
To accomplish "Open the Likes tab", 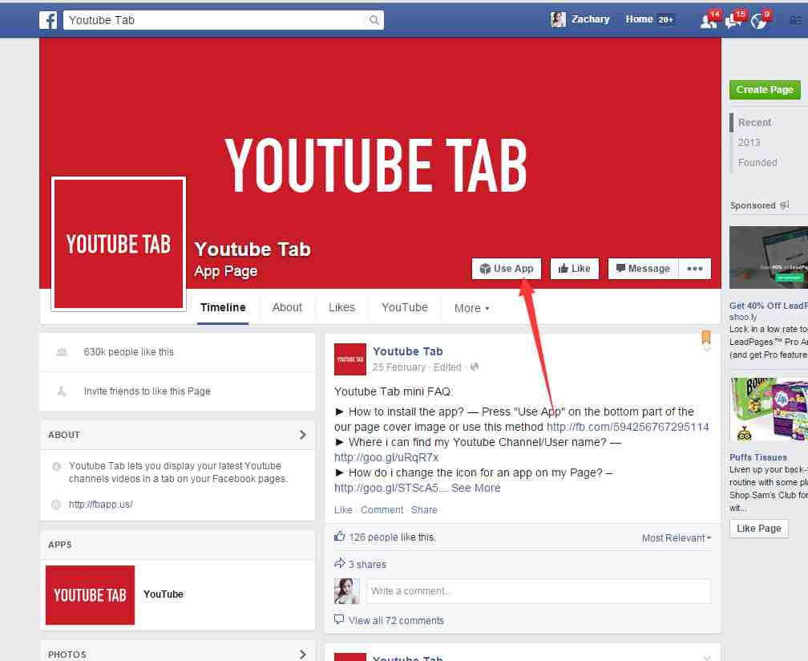I will coord(341,307).
